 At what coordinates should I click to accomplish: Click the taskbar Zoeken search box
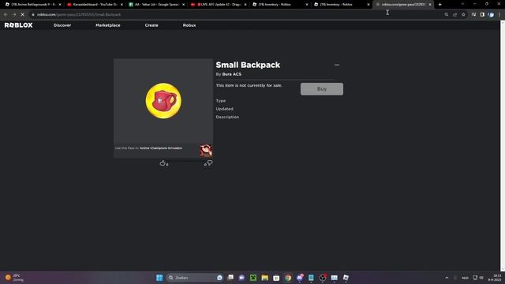(x=195, y=278)
